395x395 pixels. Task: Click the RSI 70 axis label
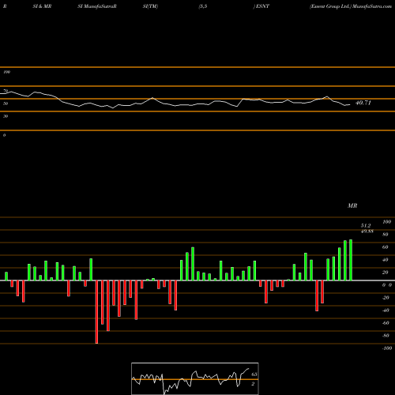[x=6, y=91]
